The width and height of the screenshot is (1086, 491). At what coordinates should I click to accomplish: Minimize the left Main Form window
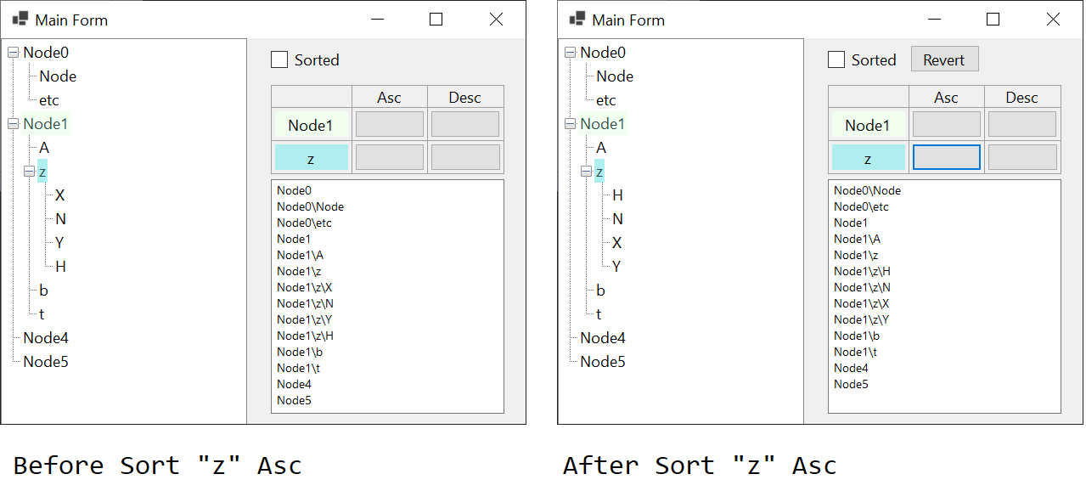pyautogui.click(x=376, y=20)
